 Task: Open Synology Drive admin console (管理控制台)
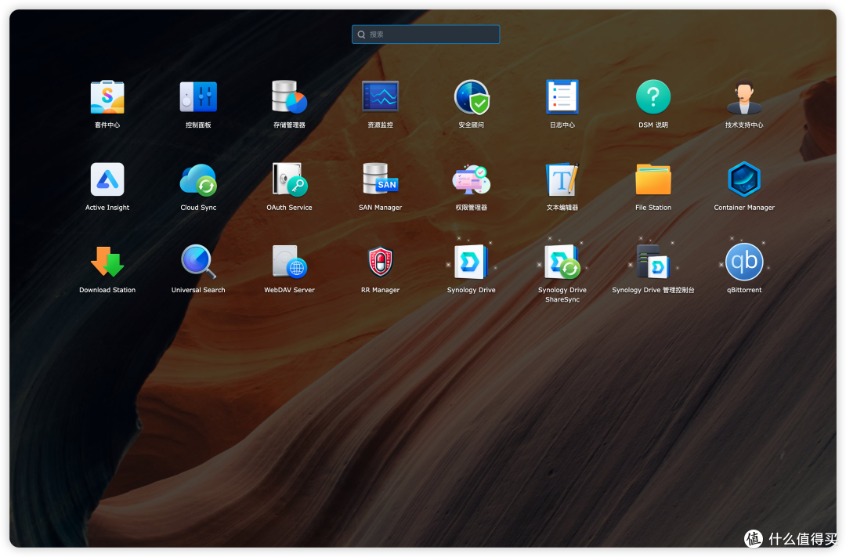coord(653,262)
